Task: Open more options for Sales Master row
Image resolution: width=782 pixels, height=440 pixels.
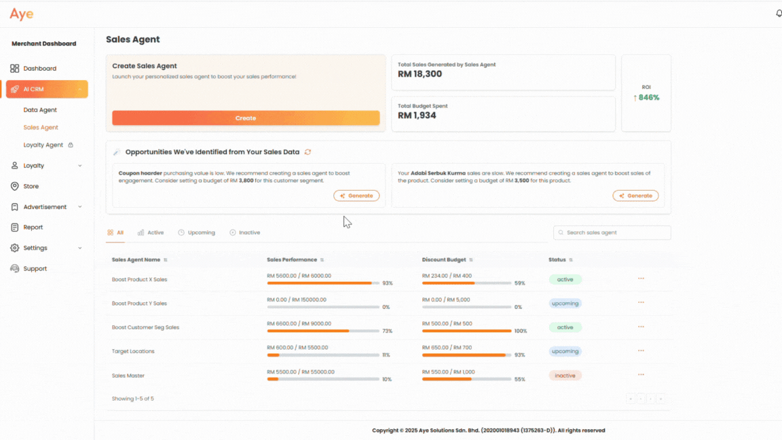Action: point(641,375)
